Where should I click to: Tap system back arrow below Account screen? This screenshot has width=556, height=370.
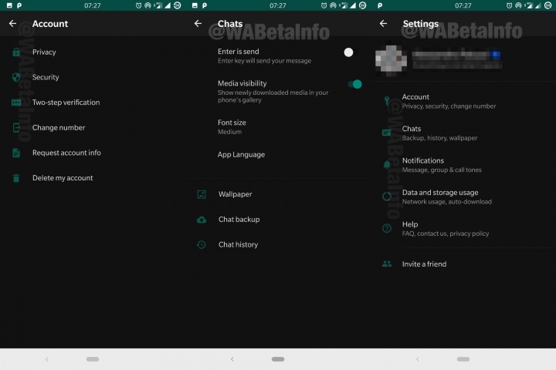click(47, 359)
